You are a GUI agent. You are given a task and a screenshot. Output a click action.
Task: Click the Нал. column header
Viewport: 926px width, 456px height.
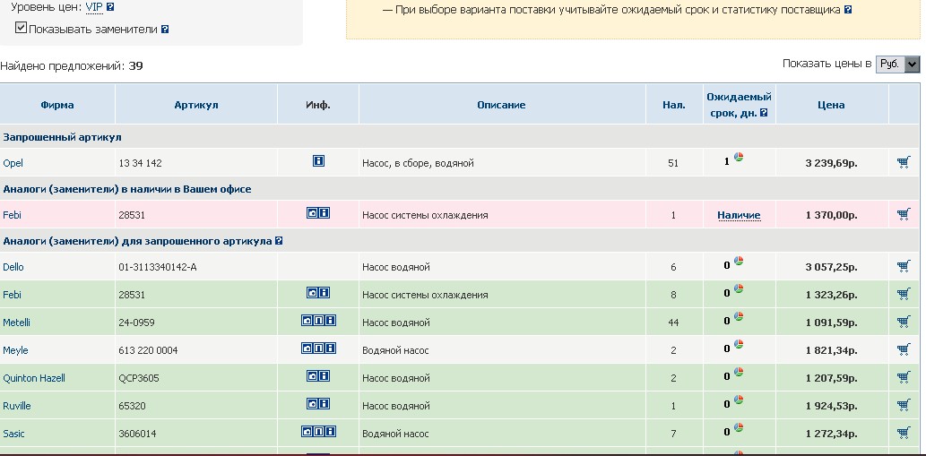coord(674,105)
